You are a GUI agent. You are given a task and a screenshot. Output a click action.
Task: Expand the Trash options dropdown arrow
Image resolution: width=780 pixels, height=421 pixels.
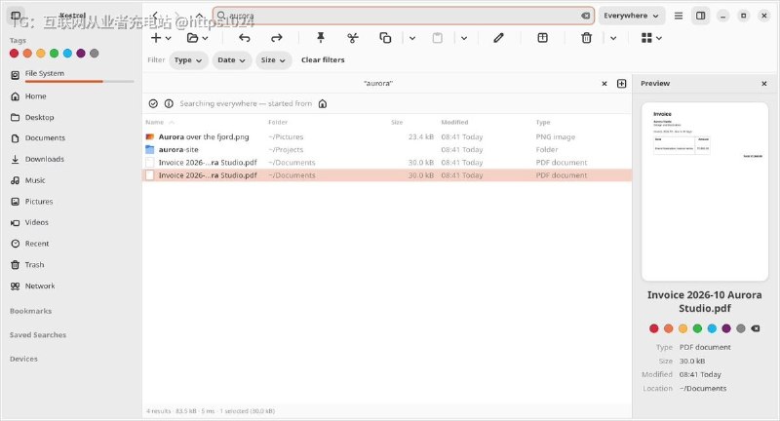pyautogui.click(x=613, y=38)
